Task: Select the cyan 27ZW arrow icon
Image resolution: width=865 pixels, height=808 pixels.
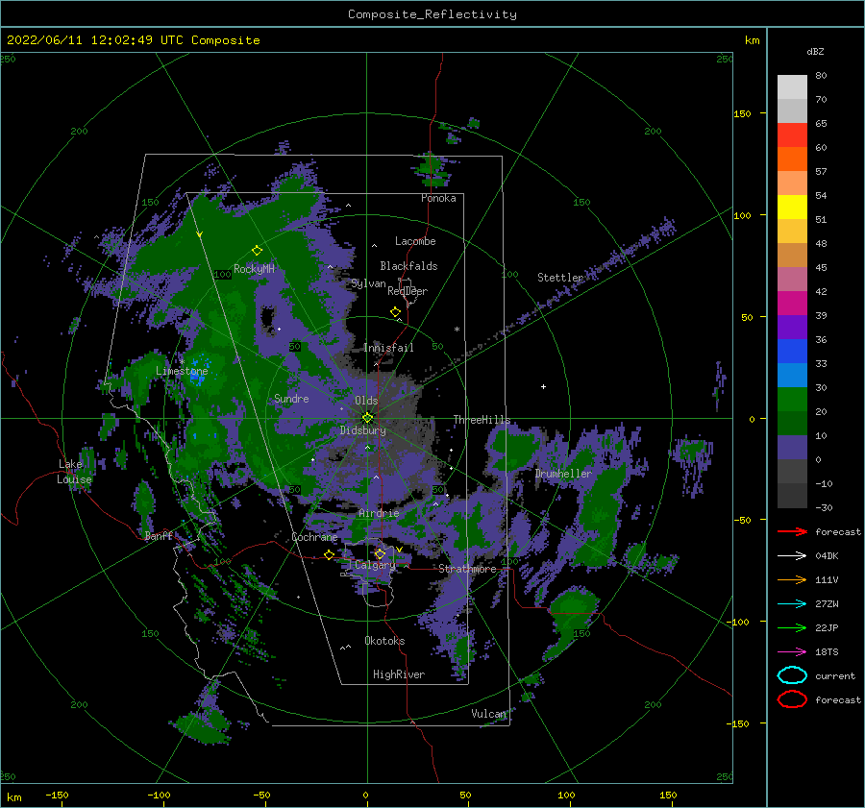Action: point(792,604)
